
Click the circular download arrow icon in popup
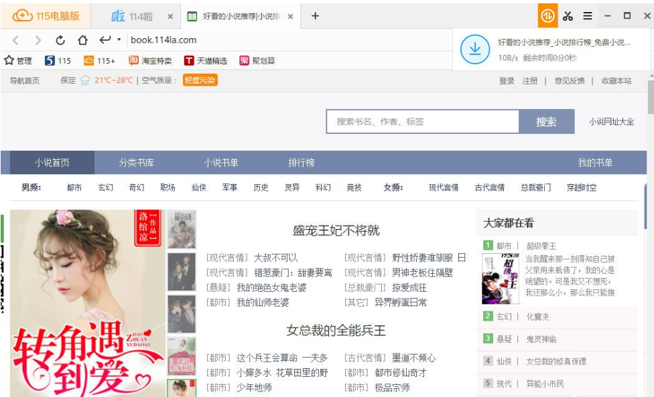click(475, 50)
